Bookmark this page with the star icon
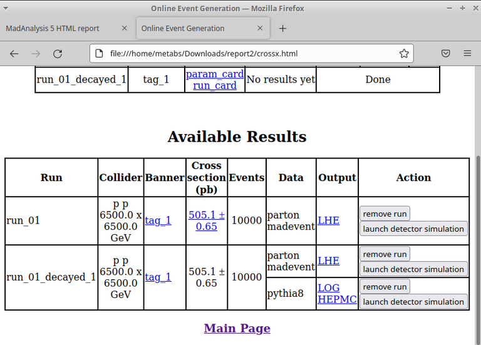This screenshot has height=345, width=481. (404, 53)
